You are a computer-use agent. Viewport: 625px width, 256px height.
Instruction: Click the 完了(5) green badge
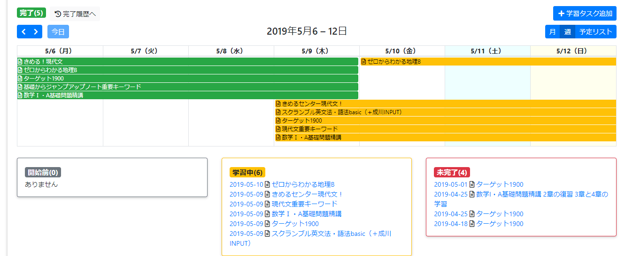(x=31, y=13)
